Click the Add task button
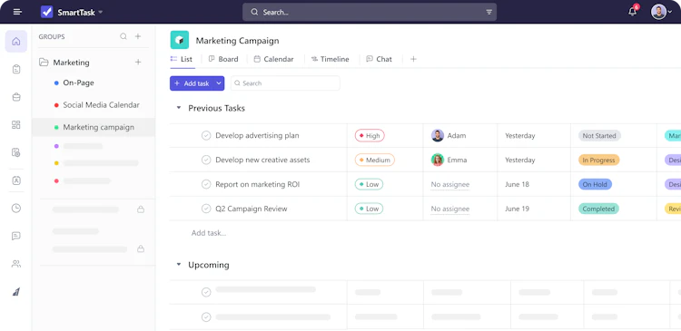Screen dimensions: 681x331 pos(192,83)
